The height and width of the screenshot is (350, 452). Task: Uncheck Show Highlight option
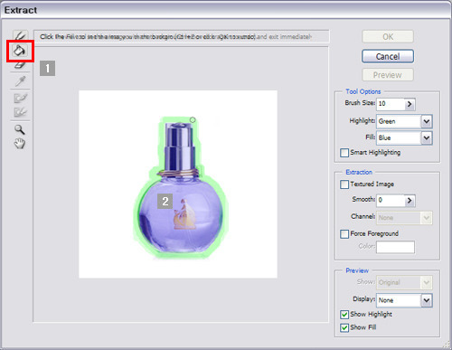tap(344, 315)
